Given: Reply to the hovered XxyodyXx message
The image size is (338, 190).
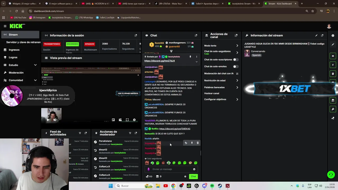Looking at the screenshot, I should coord(186,143).
